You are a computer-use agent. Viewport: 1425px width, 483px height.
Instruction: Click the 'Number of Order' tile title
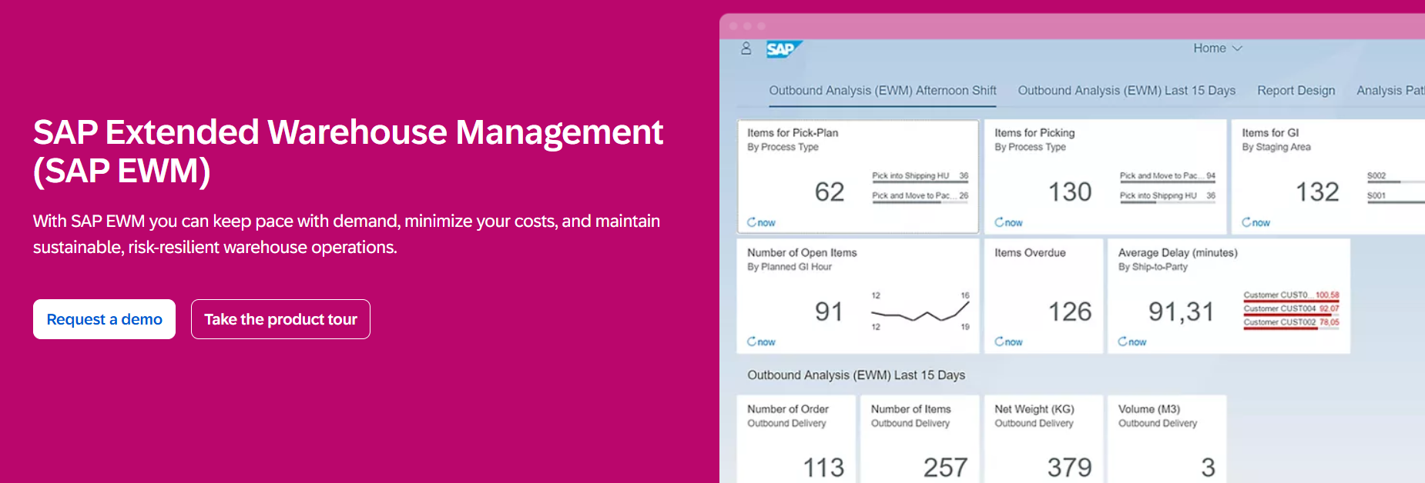tap(788, 409)
